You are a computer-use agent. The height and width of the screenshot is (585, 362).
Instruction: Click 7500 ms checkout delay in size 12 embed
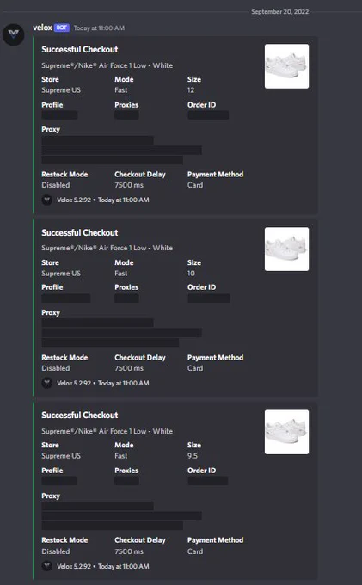click(129, 185)
